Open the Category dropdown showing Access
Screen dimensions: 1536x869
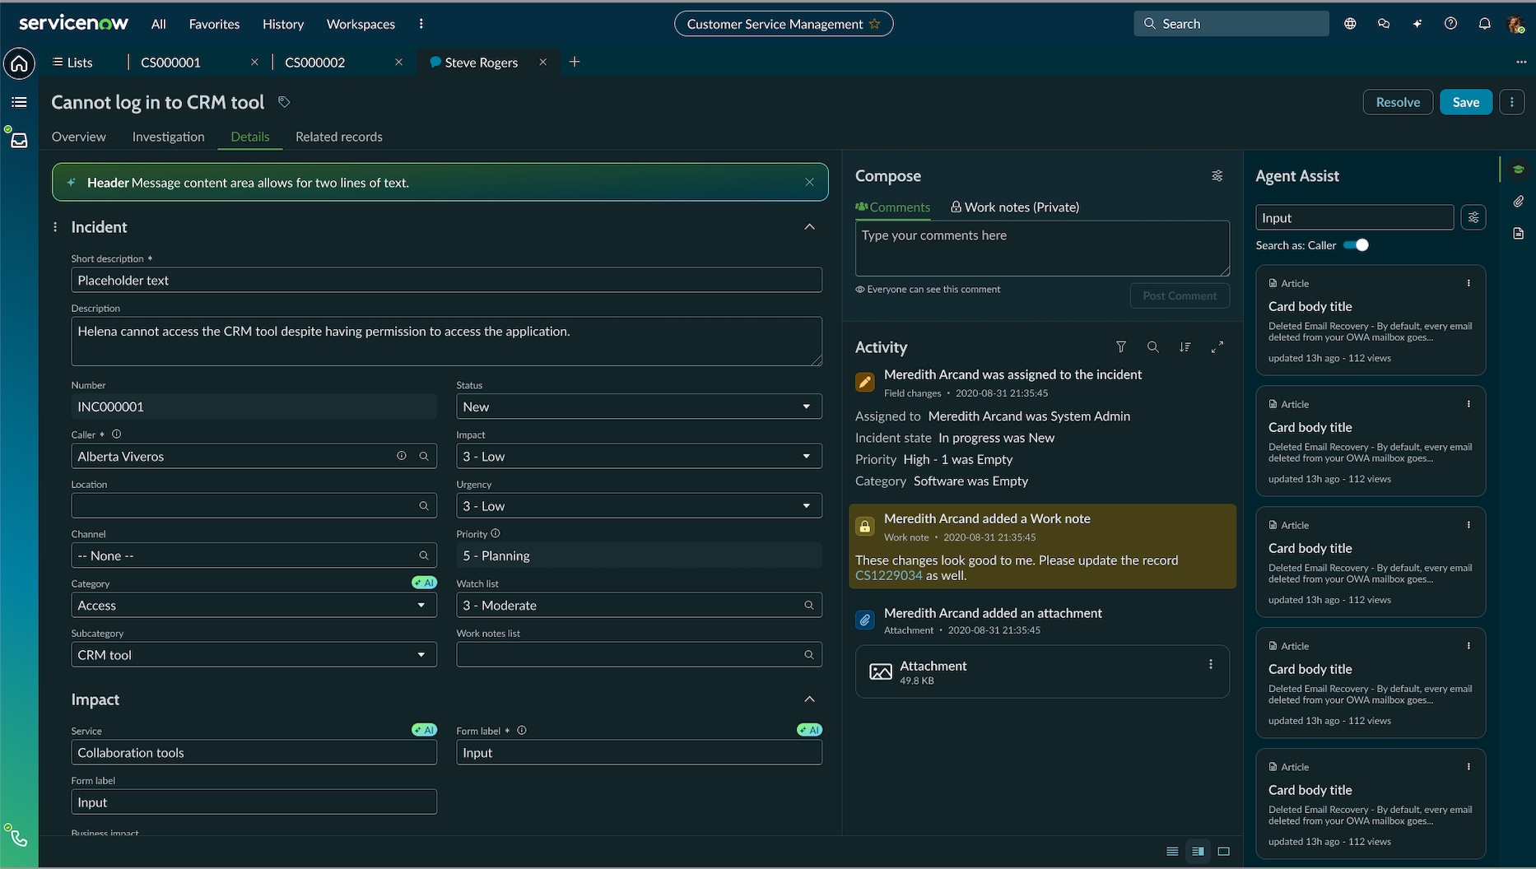[254, 606]
